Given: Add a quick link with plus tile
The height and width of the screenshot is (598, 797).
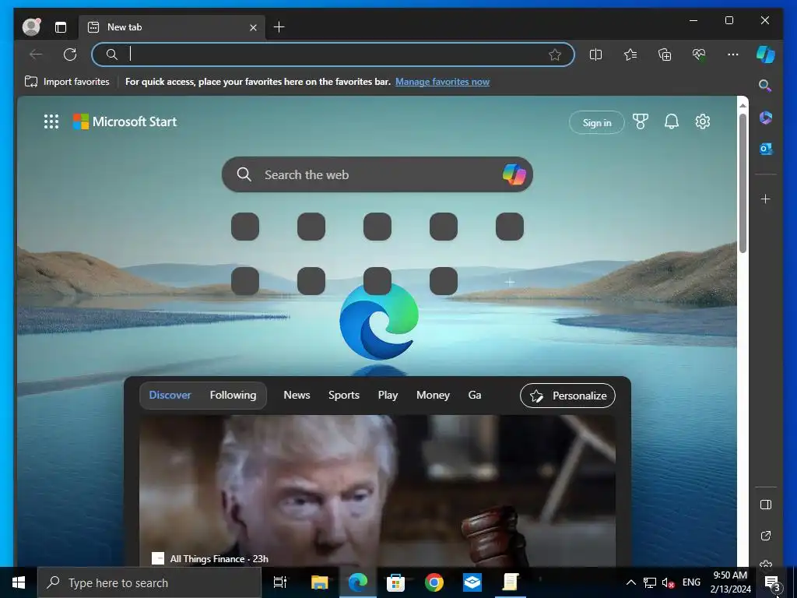Looking at the screenshot, I should point(509,281).
